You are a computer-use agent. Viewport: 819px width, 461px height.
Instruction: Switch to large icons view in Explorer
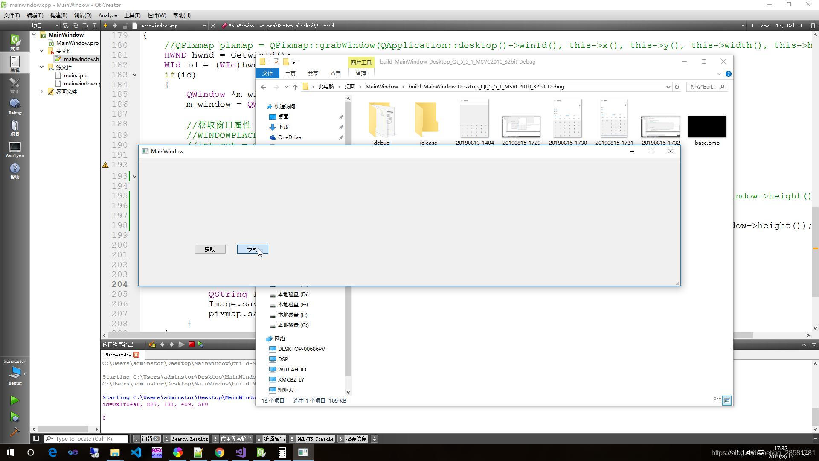click(x=727, y=400)
